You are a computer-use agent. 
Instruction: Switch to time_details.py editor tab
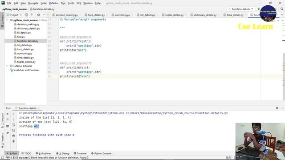click(x=235, y=15)
